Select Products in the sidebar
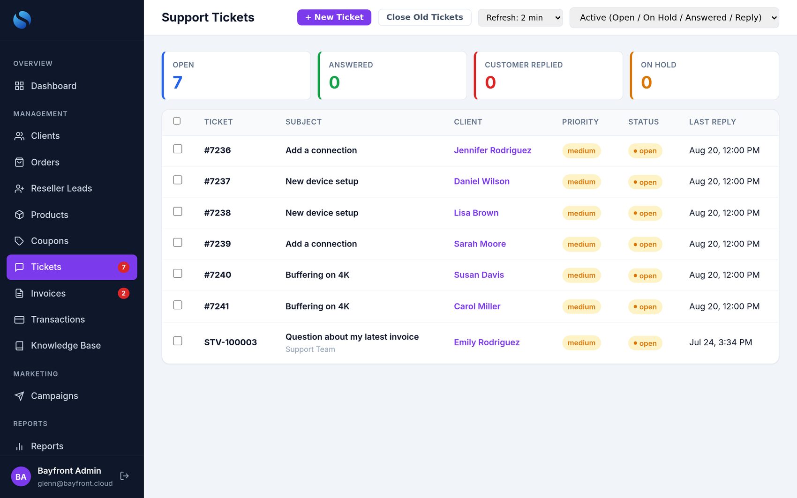The width and height of the screenshot is (797, 498). [x=72, y=215]
